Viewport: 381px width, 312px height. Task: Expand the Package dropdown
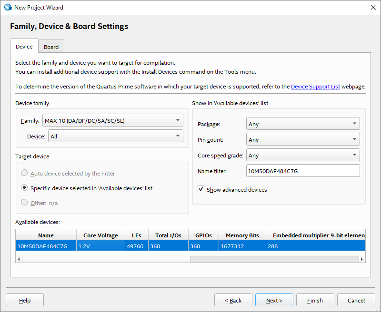(x=303, y=124)
